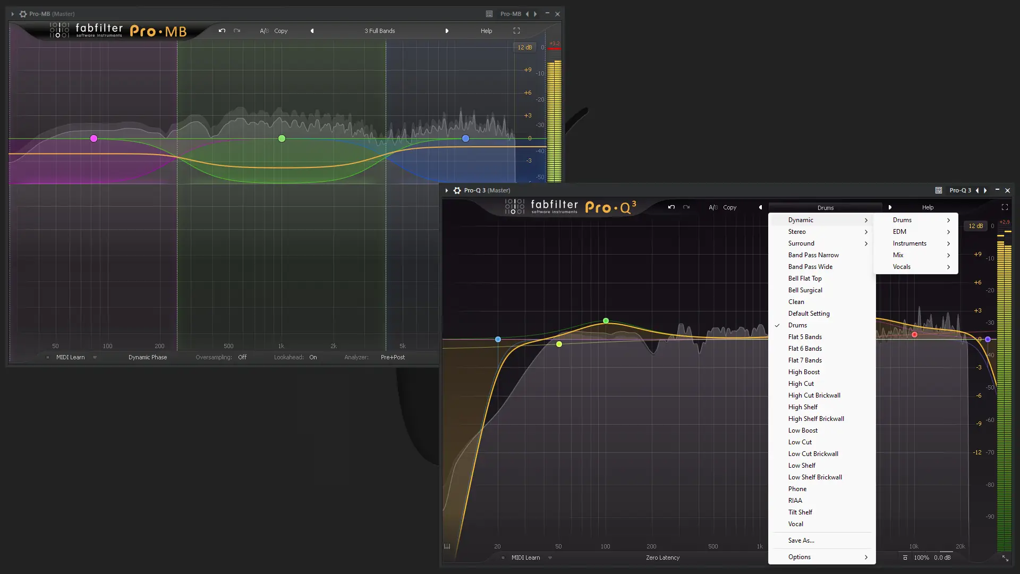Select the green EQ node in Pro-Q 3
Image resolution: width=1020 pixels, height=574 pixels.
[x=606, y=320]
